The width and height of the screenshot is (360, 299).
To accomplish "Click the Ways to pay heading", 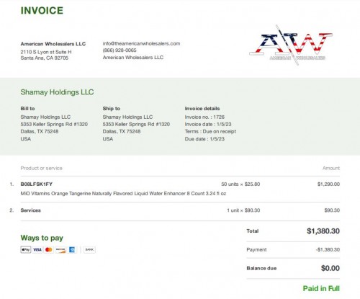I will (x=42, y=238).
